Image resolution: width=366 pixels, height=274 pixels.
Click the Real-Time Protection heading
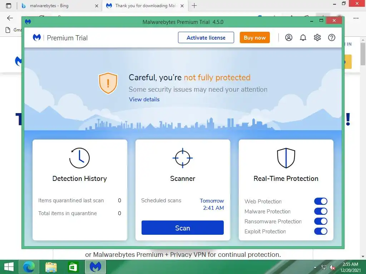[286, 178]
